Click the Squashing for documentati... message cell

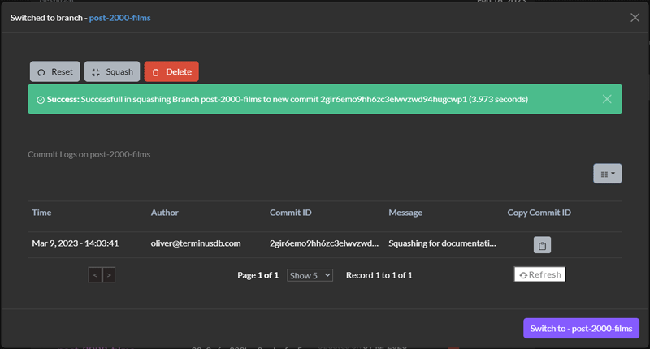pyautogui.click(x=442, y=243)
